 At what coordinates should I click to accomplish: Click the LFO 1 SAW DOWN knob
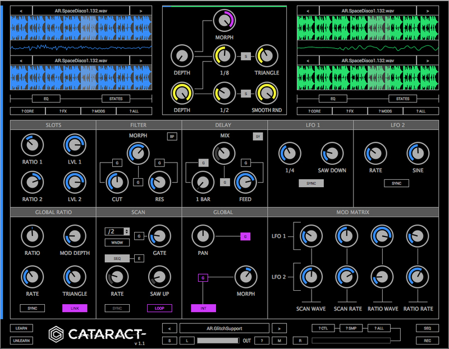(332, 153)
